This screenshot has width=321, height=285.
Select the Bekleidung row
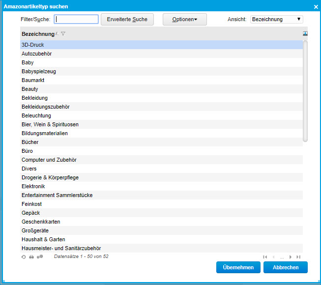pyautogui.click(x=161, y=98)
